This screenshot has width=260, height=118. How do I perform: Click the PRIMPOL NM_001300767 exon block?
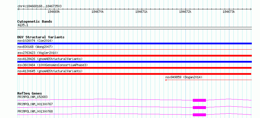click(x=199, y=108)
